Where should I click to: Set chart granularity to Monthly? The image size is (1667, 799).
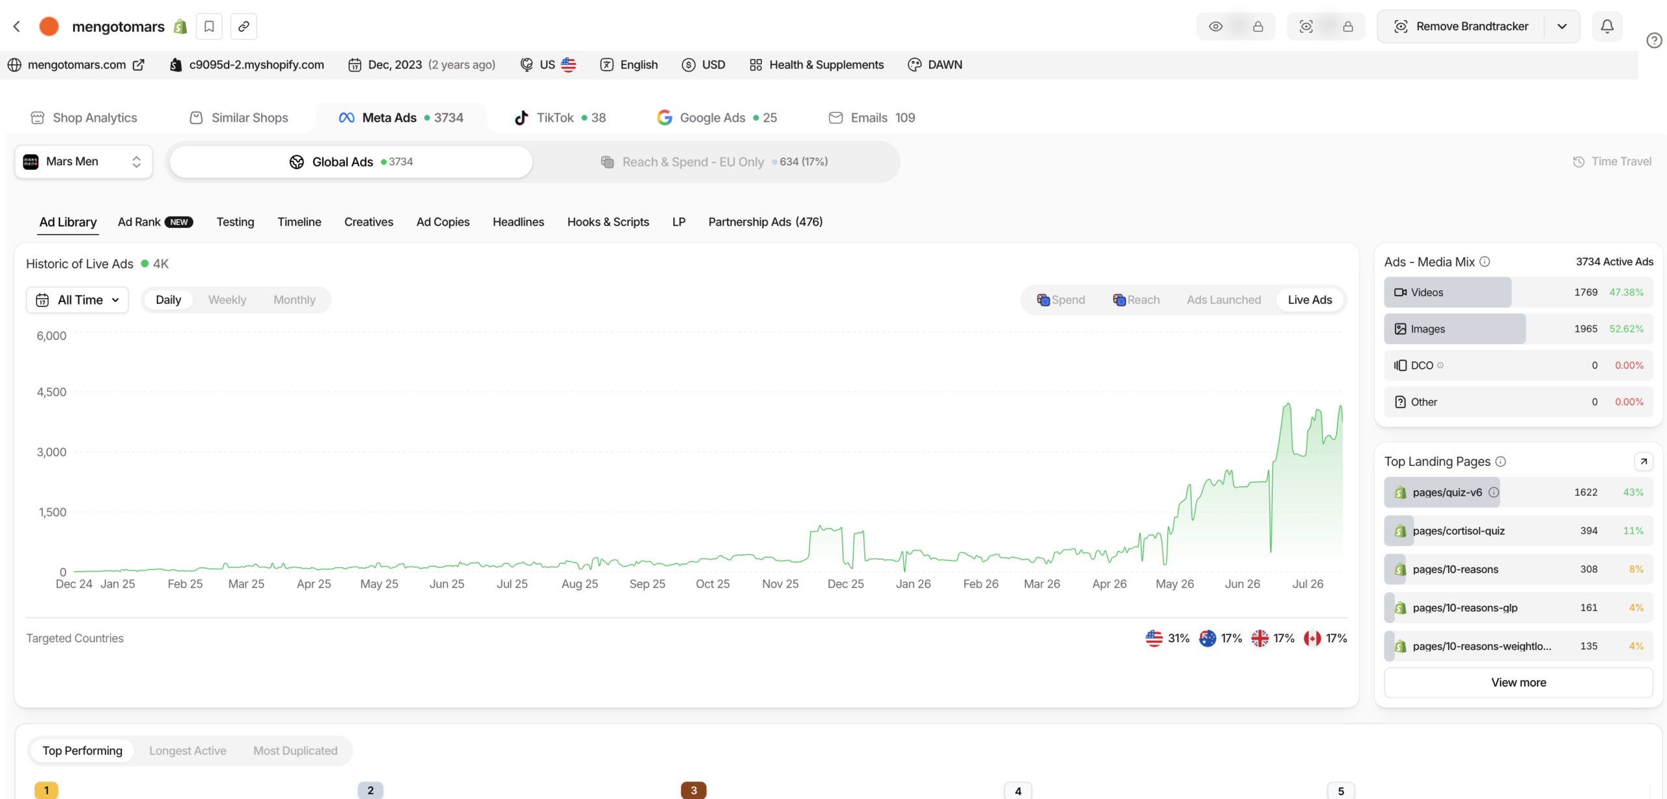click(x=294, y=300)
